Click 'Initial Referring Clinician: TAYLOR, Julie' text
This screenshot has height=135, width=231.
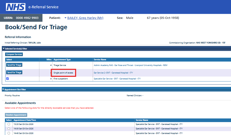coord(23,43)
